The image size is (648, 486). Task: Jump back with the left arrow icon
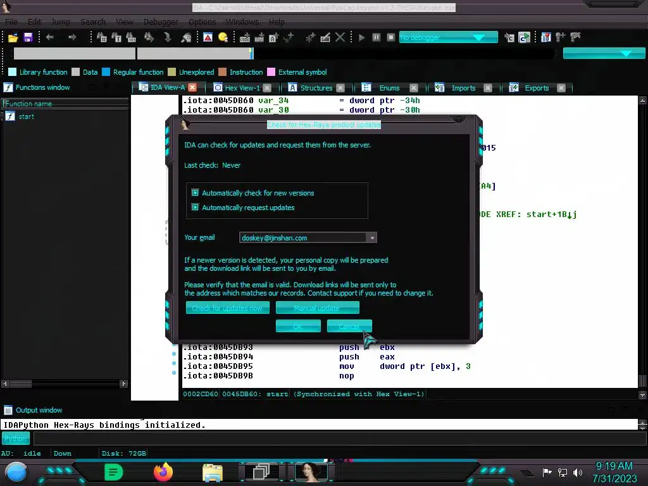point(49,37)
